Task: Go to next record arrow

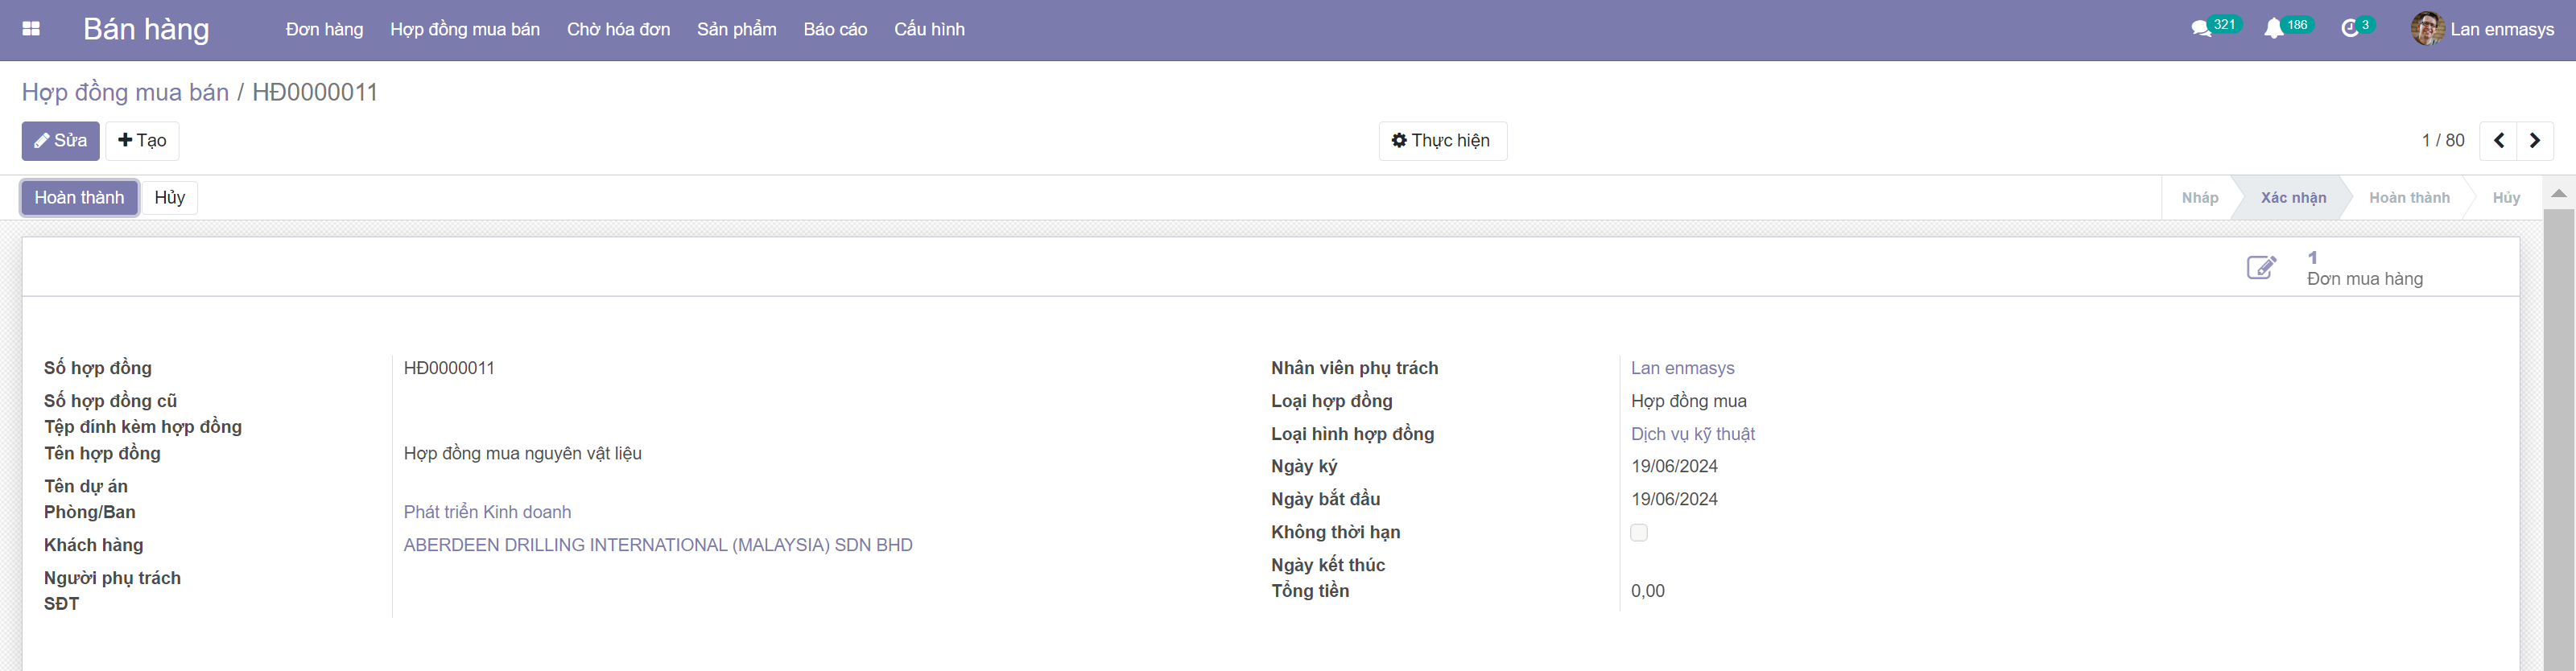Action: tap(2535, 141)
